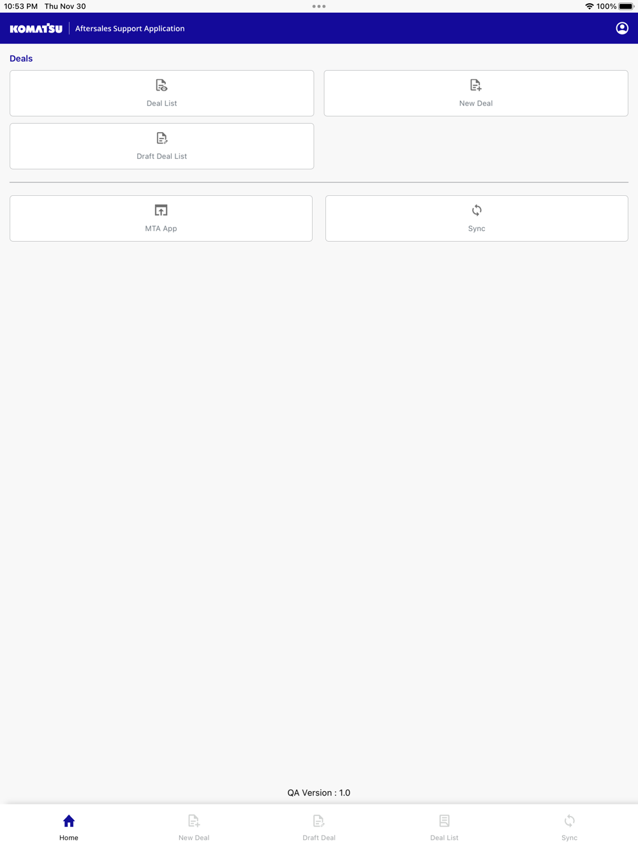
Task: Click the Komatsu logo in header
Action: tap(36, 29)
